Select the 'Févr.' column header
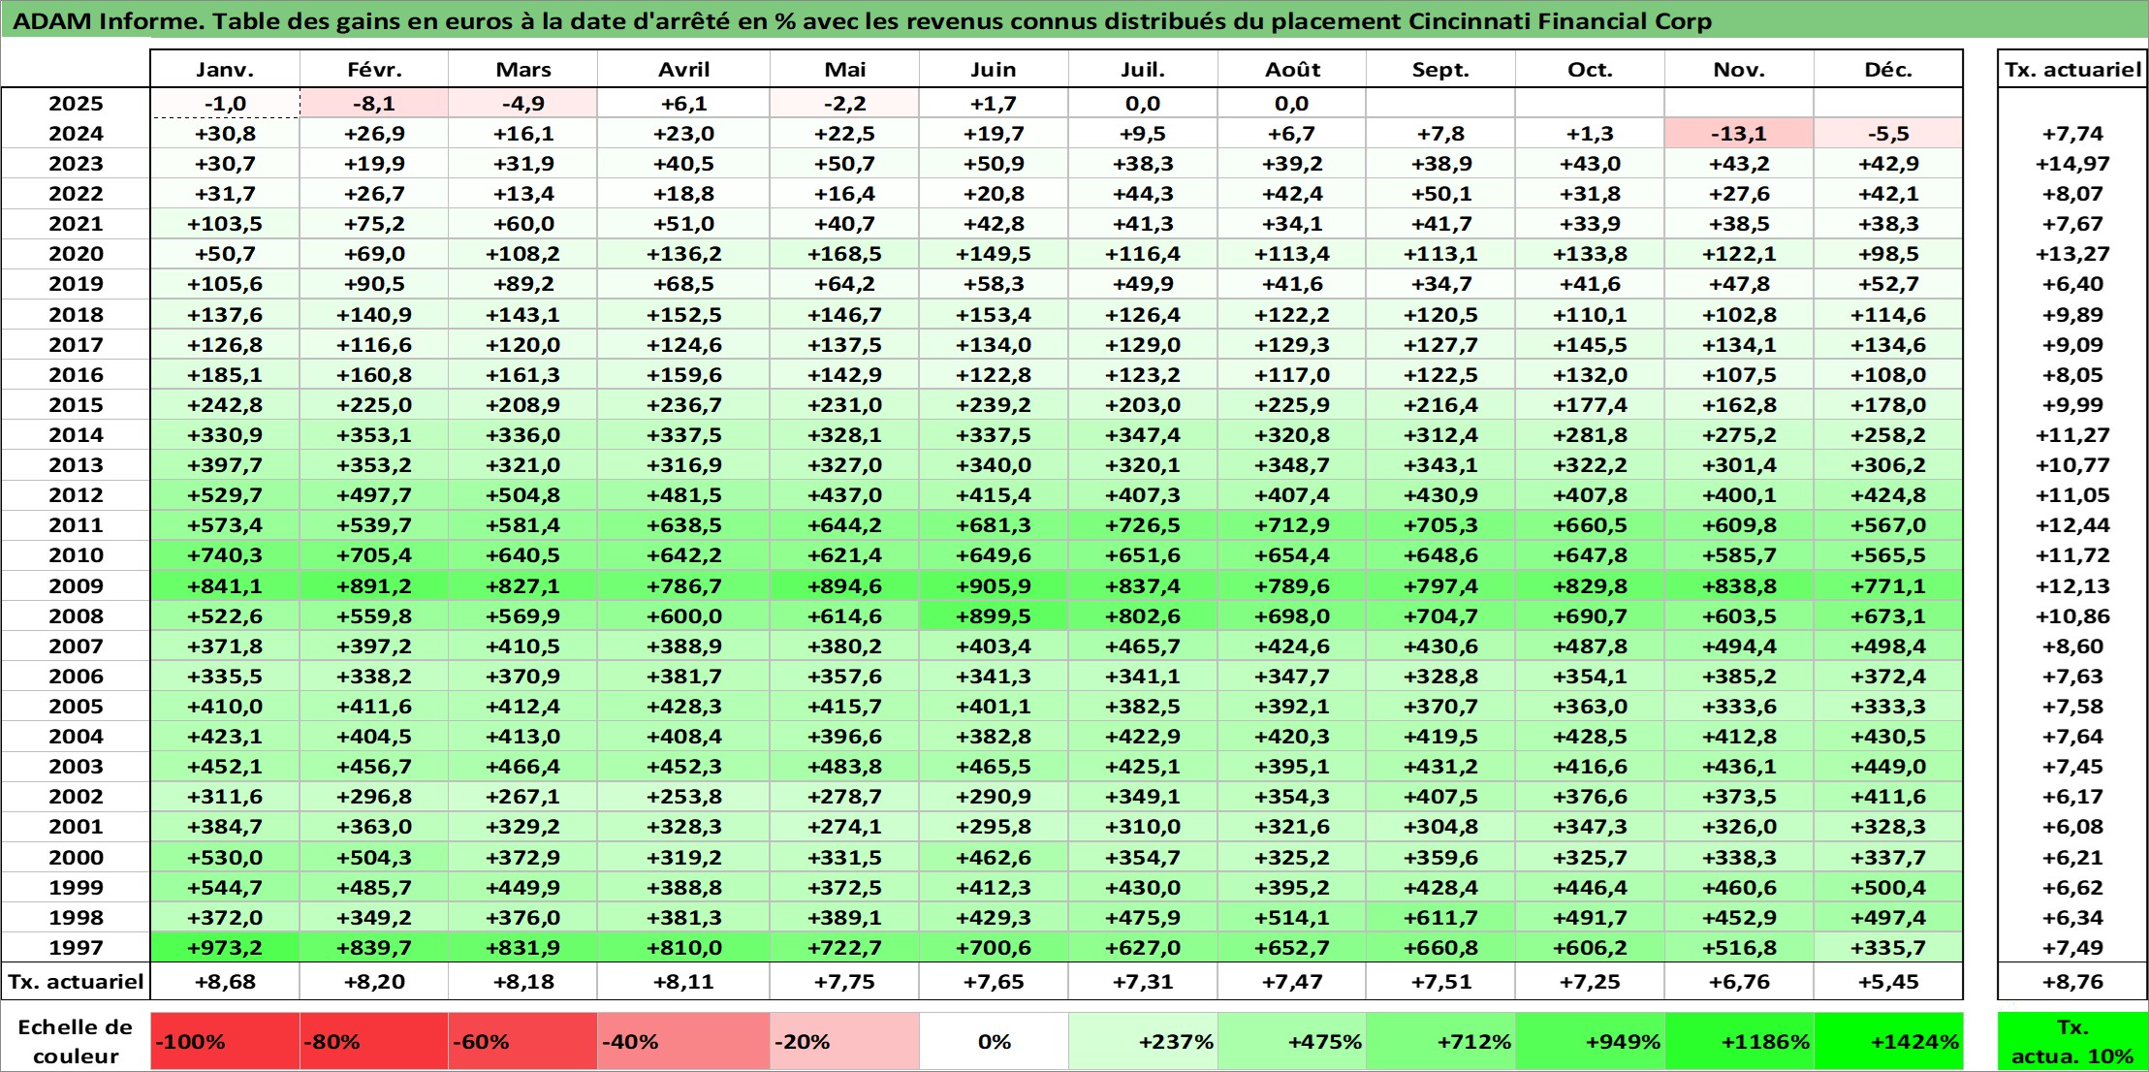 pos(374,69)
